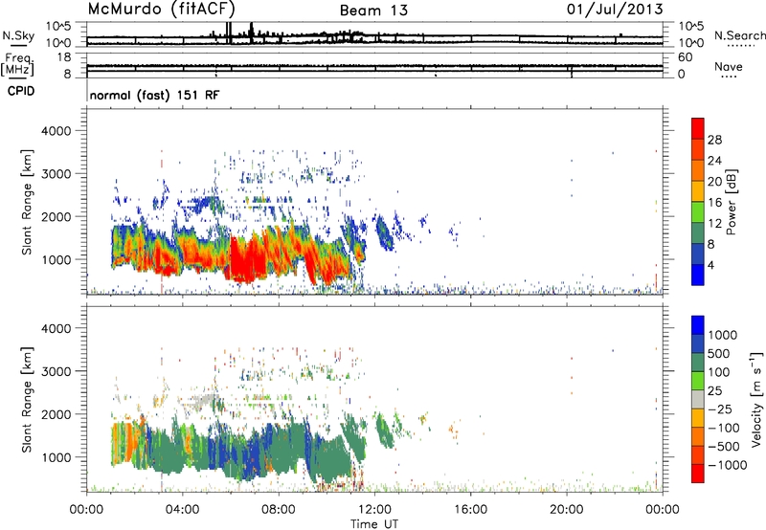This screenshot has height=530, width=766.
Task: Click the Beam 13 label
Action: pos(373,11)
